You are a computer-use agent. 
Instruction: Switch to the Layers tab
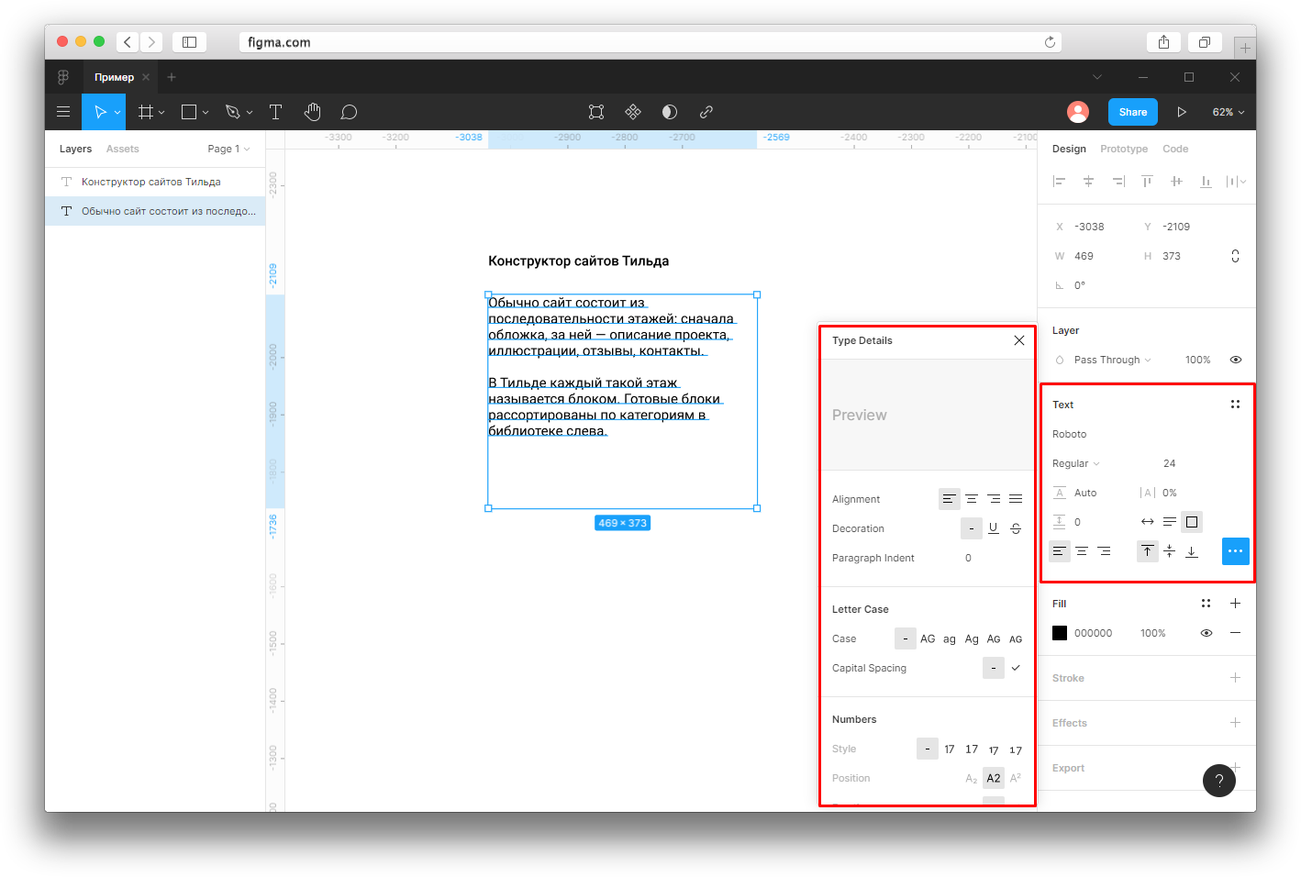tap(76, 149)
